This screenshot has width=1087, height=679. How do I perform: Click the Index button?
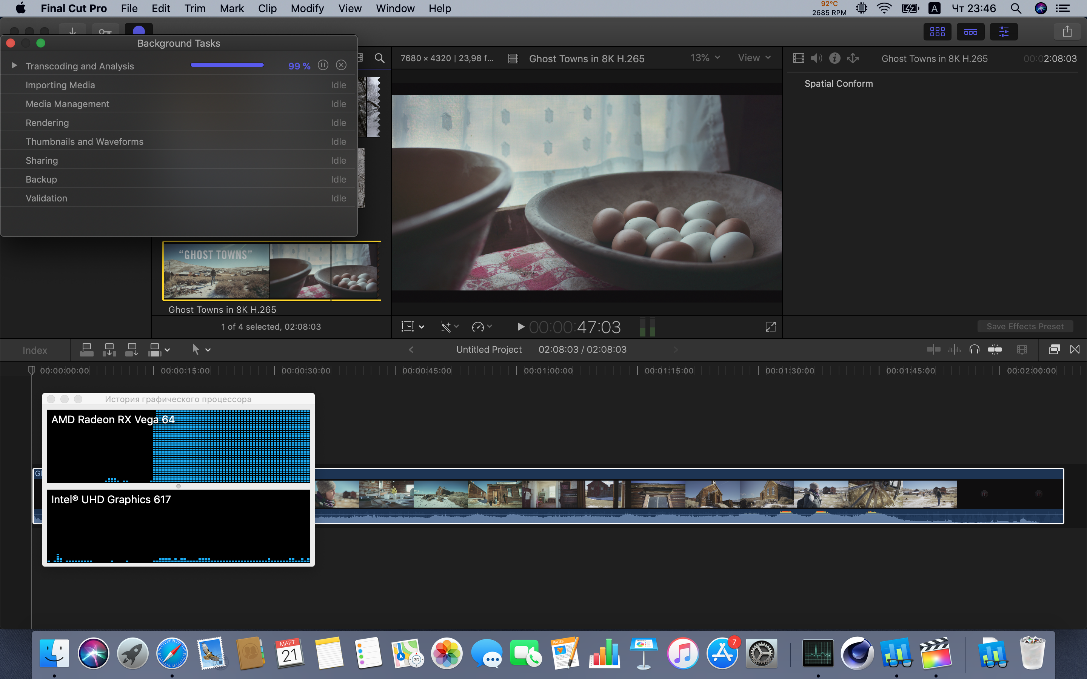[35, 350]
